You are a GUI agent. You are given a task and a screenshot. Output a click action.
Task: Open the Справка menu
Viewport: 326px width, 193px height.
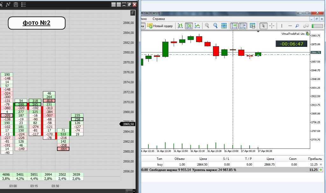tap(159, 19)
